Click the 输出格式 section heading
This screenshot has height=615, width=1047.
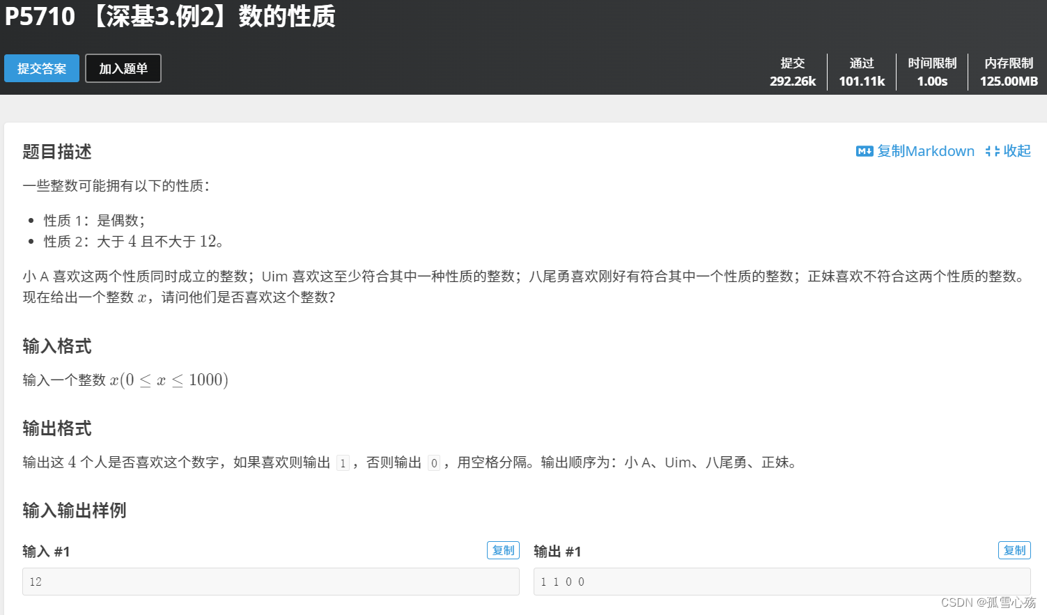(57, 428)
